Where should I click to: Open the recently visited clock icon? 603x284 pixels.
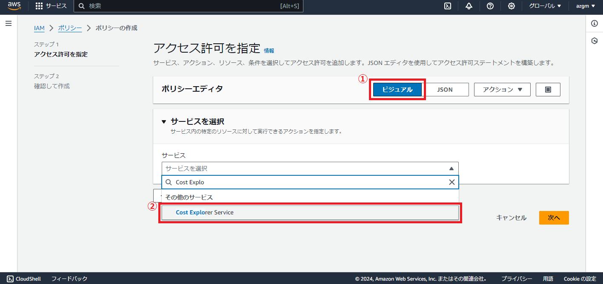click(x=594, y=40)
